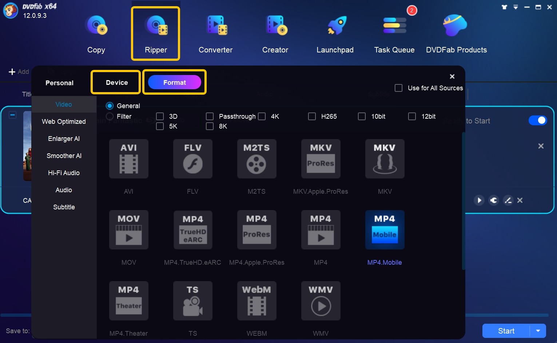Select the MP4.Apple.ProRes format
The height and width of the screenshot is (343, 557).
257,230
